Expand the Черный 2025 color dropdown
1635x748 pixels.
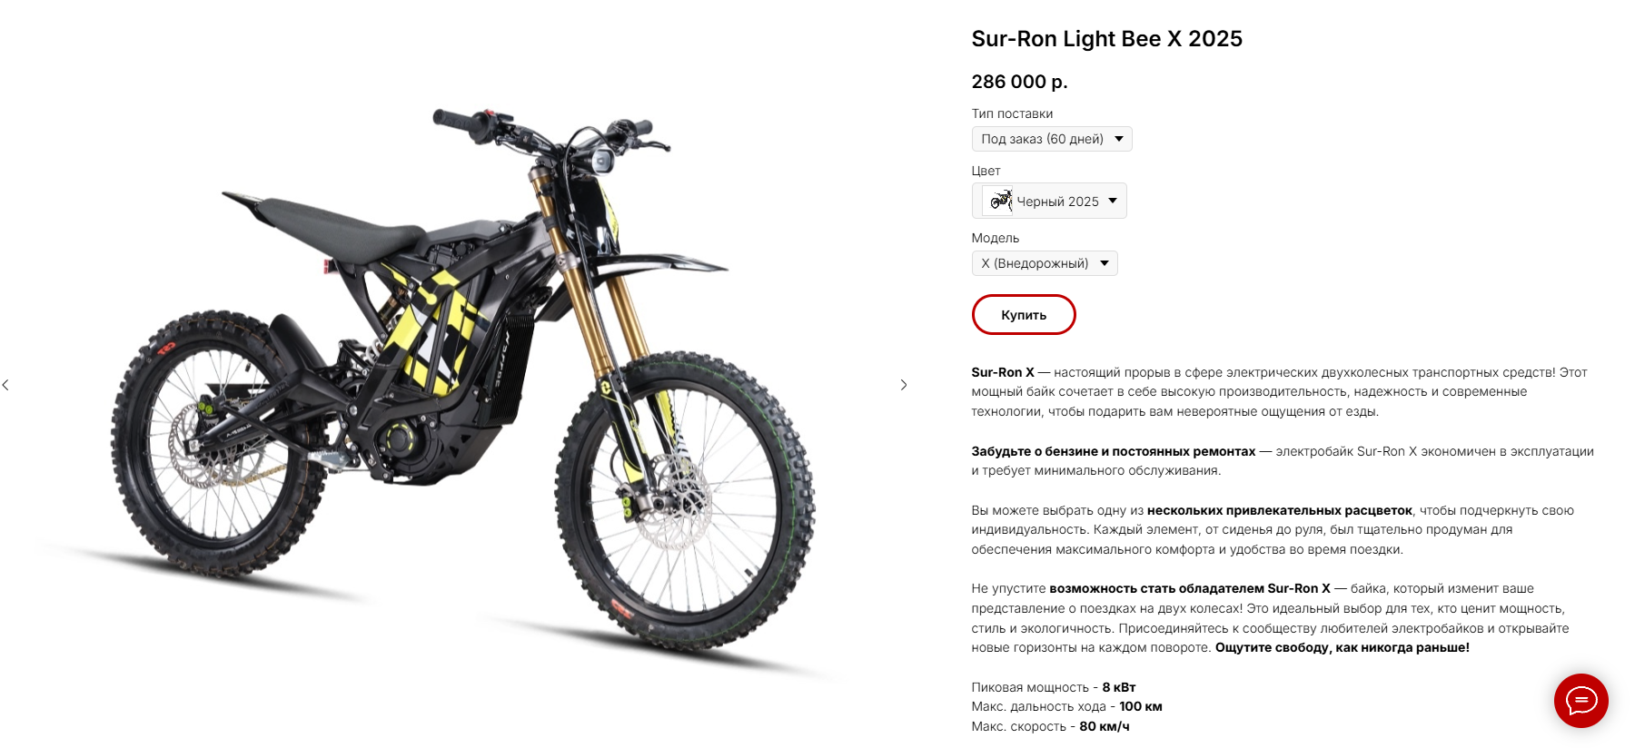pyautogui.click(x=1049, y=201)
